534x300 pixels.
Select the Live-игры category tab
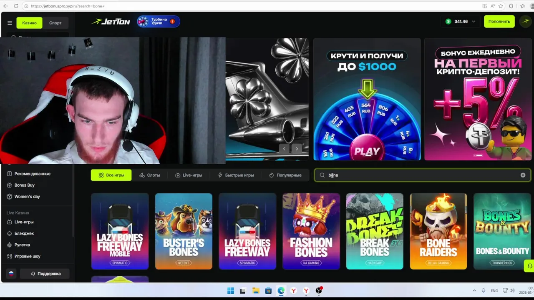tap(189, 175)
